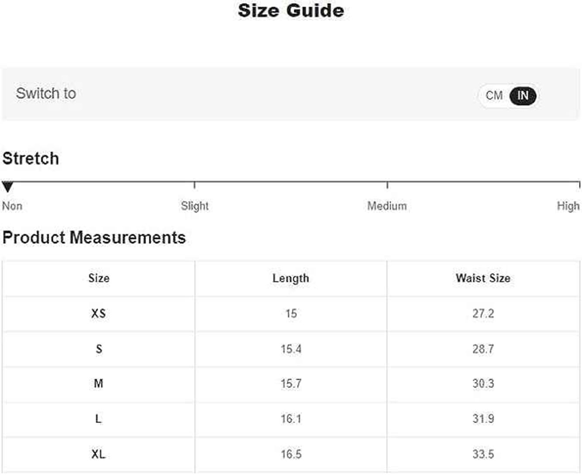Select the Waist Size column header

(483, 278)
